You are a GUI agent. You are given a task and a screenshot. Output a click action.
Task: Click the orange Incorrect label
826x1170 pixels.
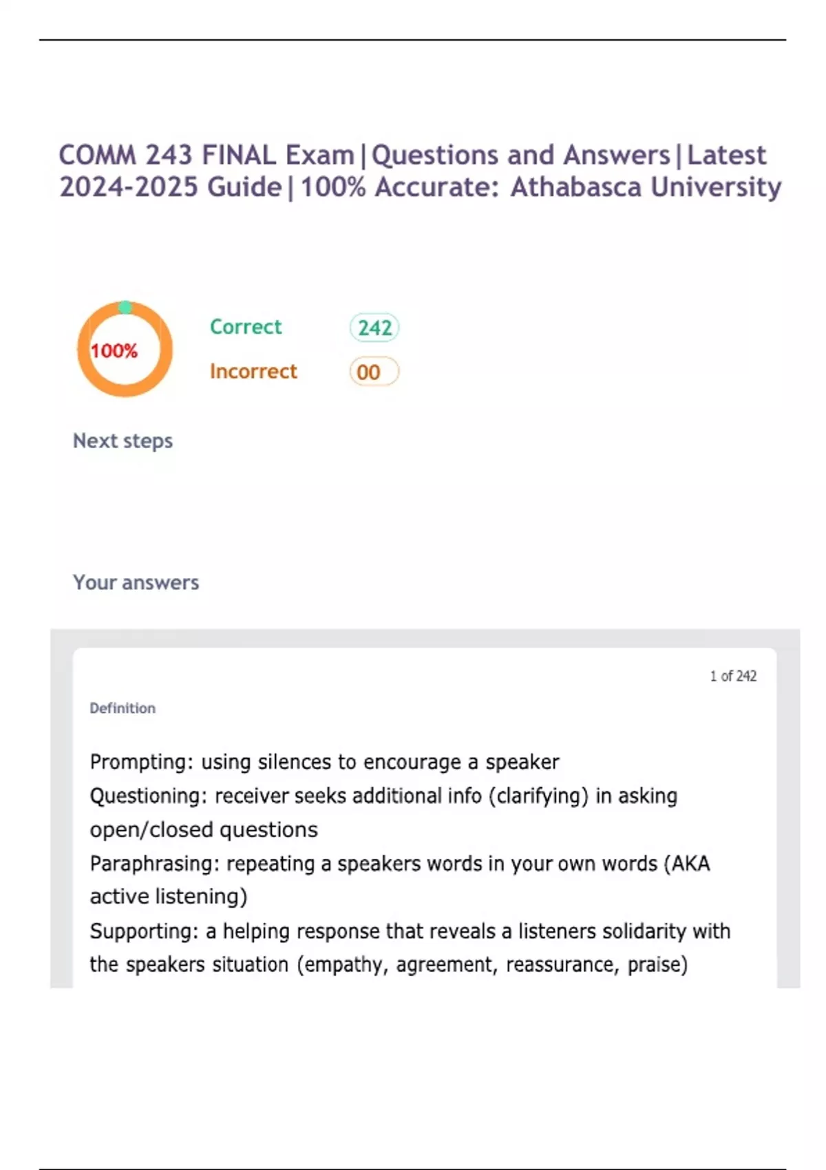(x=253, y=372)
